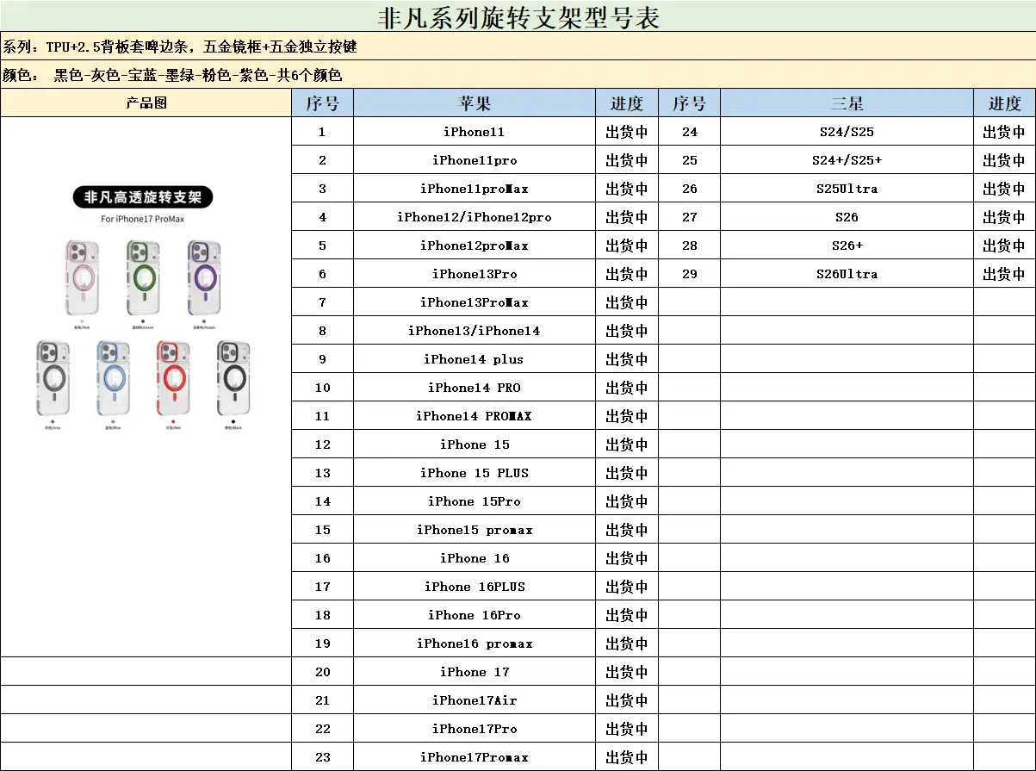Select the iPhone14 PRO cell
The width and height of the screenshot is (1036, 771).
click(475, 388)
